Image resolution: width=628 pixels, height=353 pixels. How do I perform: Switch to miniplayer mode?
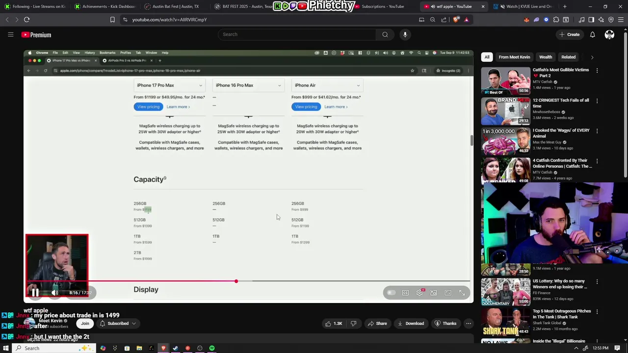pos(434,293)
